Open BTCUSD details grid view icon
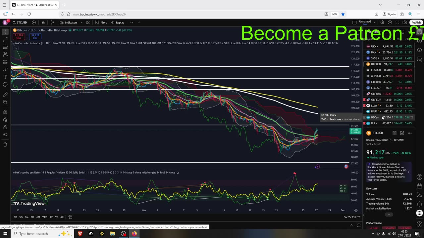Screen dimensions: 424x238 point(395,133)
